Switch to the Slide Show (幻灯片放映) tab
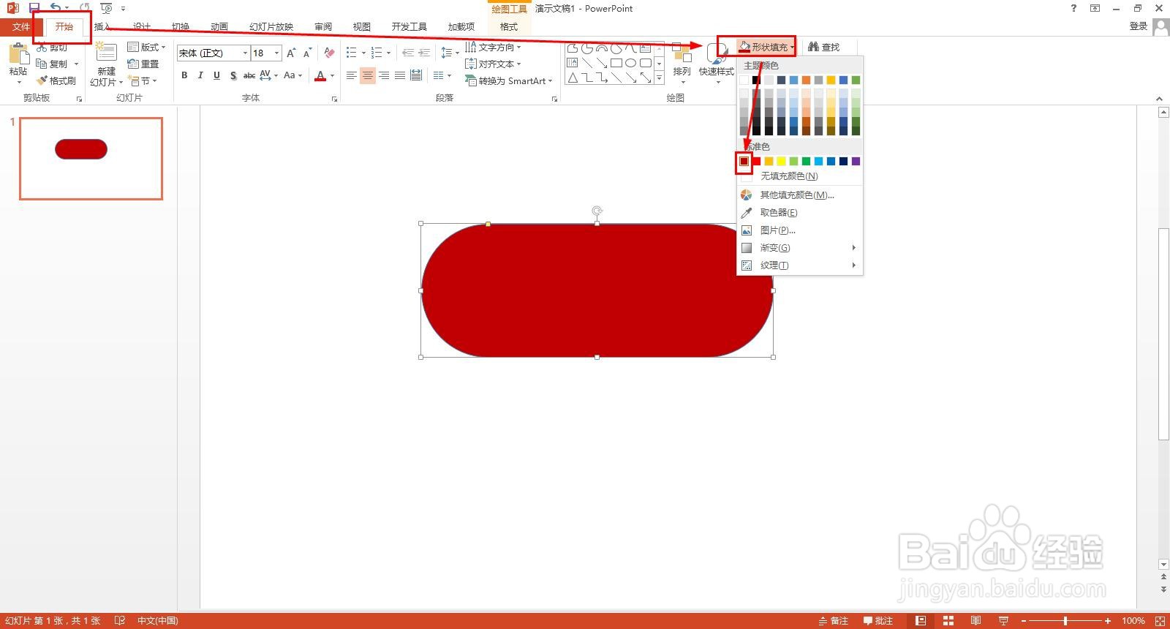The height and width of the screenshot is (629, 1170). click(271, 26)
